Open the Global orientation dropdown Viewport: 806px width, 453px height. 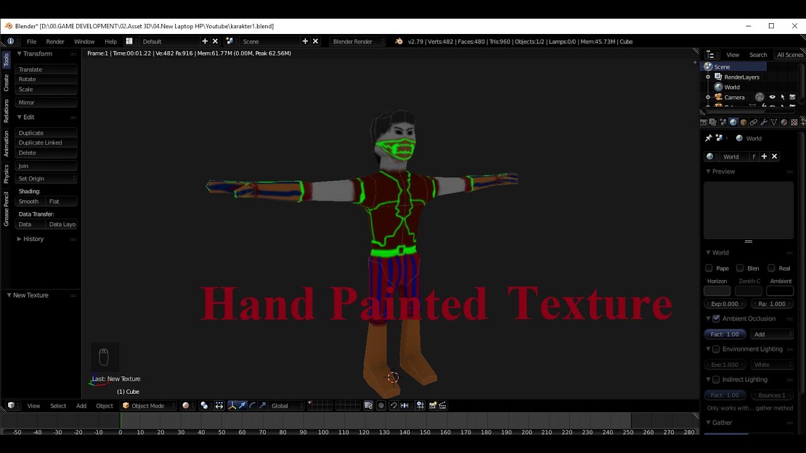pyautogui.click(x=287, y=406)
